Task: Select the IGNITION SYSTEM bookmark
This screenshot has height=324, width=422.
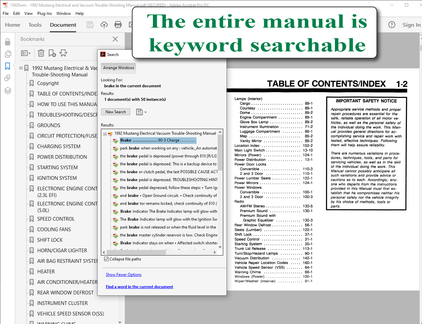Action: pyautogui.click(x=57, y=178)
